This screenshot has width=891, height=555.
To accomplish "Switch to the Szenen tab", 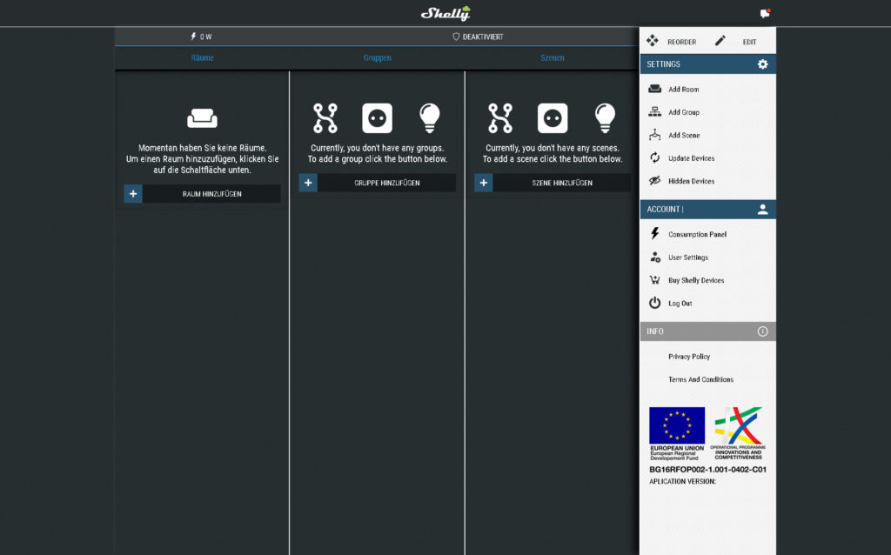I will (x=552, y=58).
